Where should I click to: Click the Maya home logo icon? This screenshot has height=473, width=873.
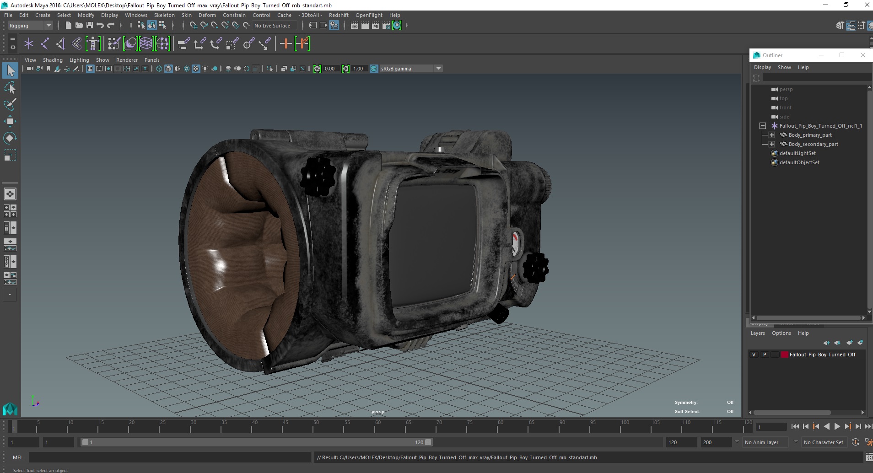click(x=10, y=408)
